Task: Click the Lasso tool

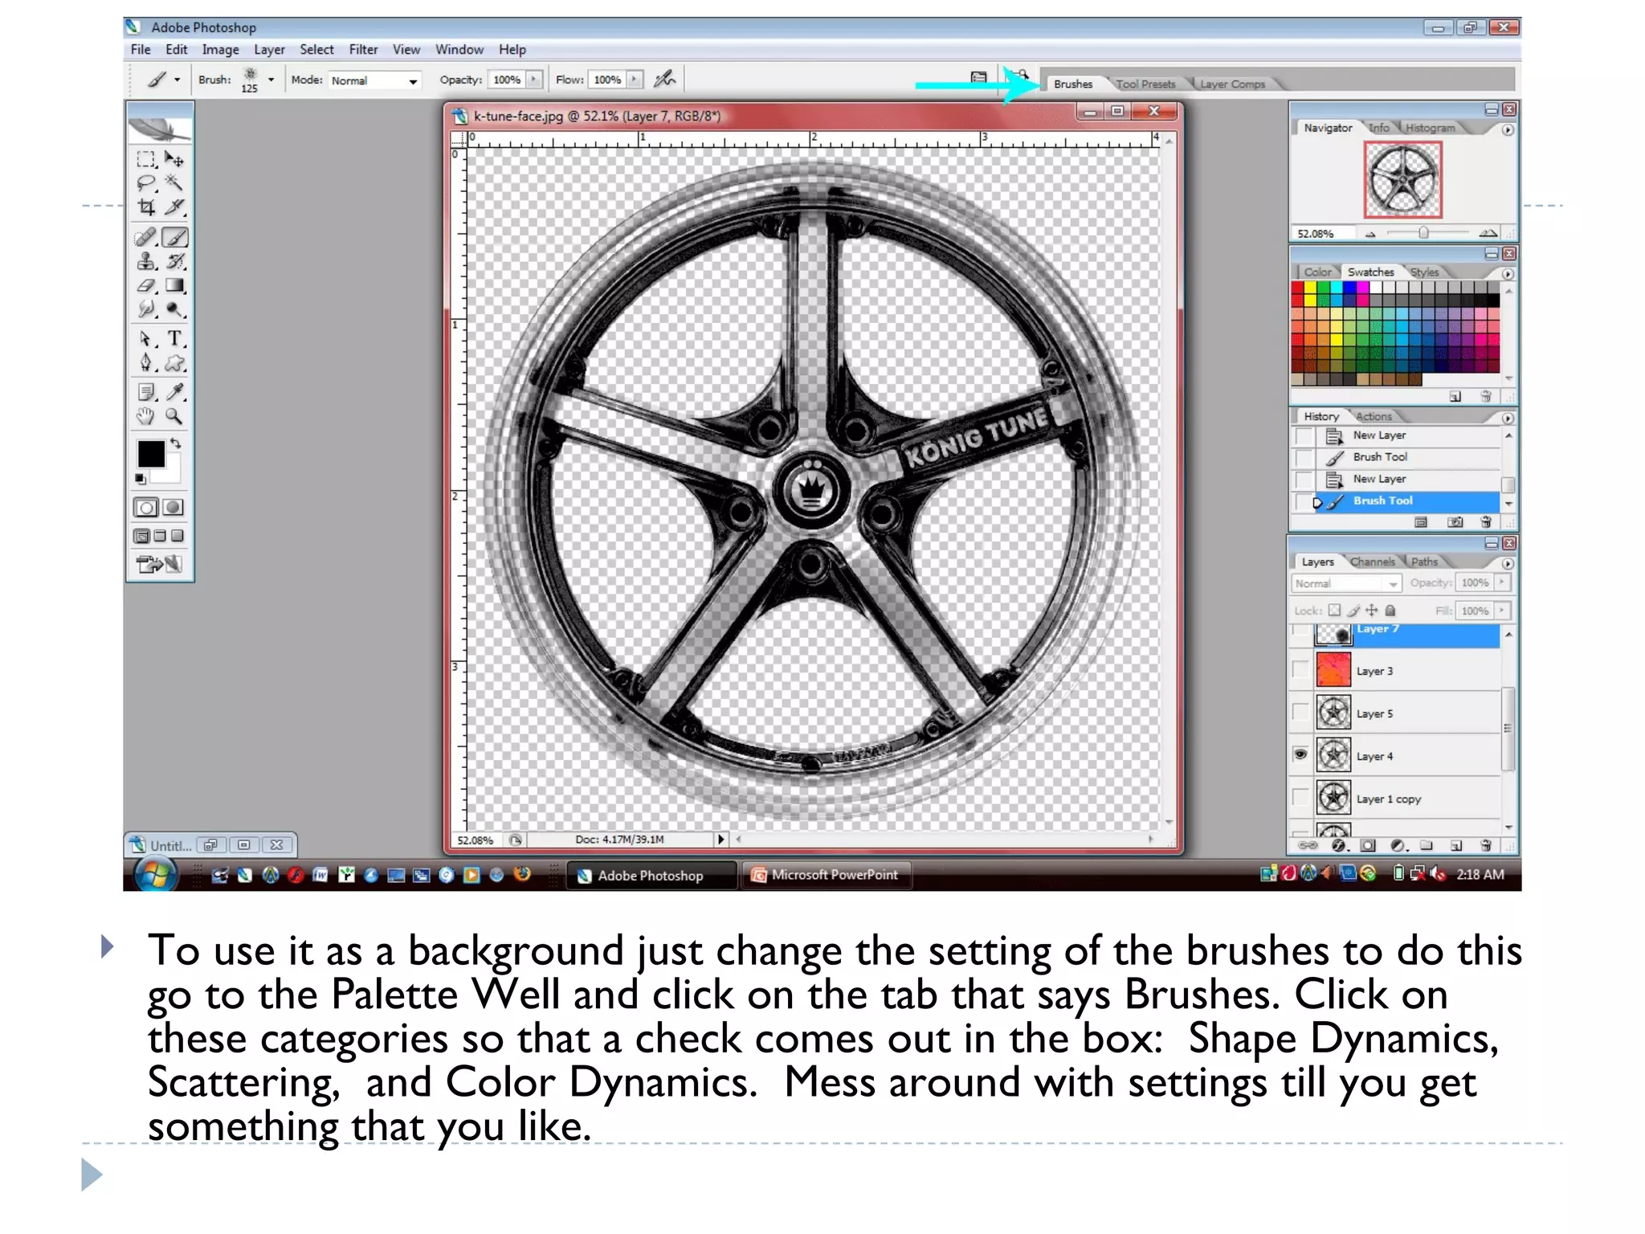Action: (146, 183)
